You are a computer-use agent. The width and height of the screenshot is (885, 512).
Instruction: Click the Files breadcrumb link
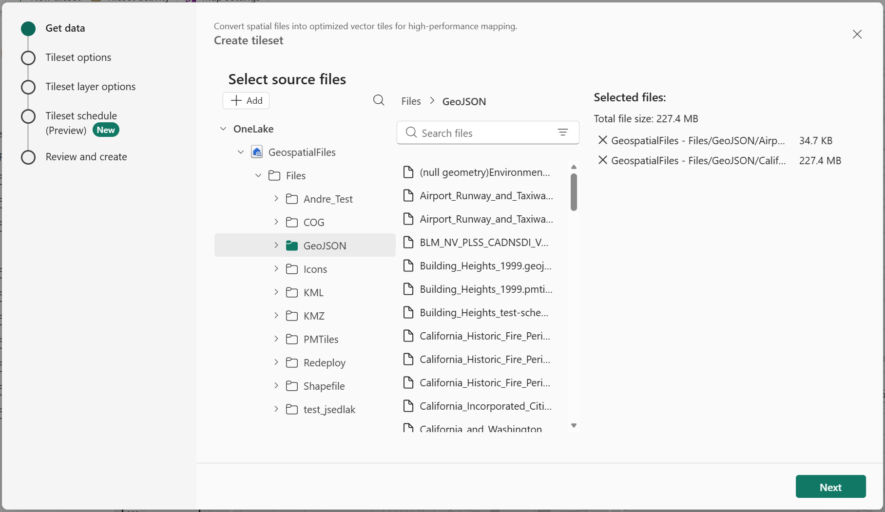[411, 101]
